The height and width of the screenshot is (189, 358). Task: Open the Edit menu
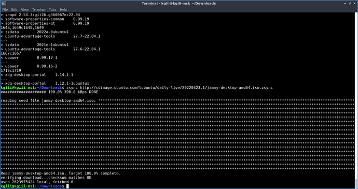[14, 9]
